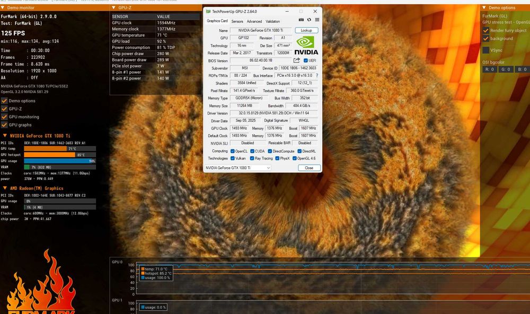The width and height of the screenshot is (530, 314).
Task: Click the Bus Interface question mark icon
Action: coord(317,76)
